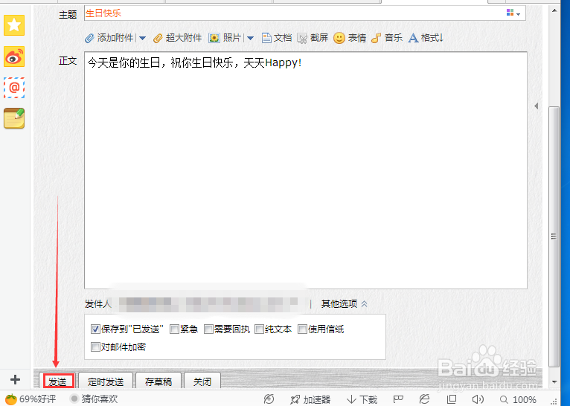Enable the 对邮件加密 checkbox
570x406 pixels.
[95, 347]
